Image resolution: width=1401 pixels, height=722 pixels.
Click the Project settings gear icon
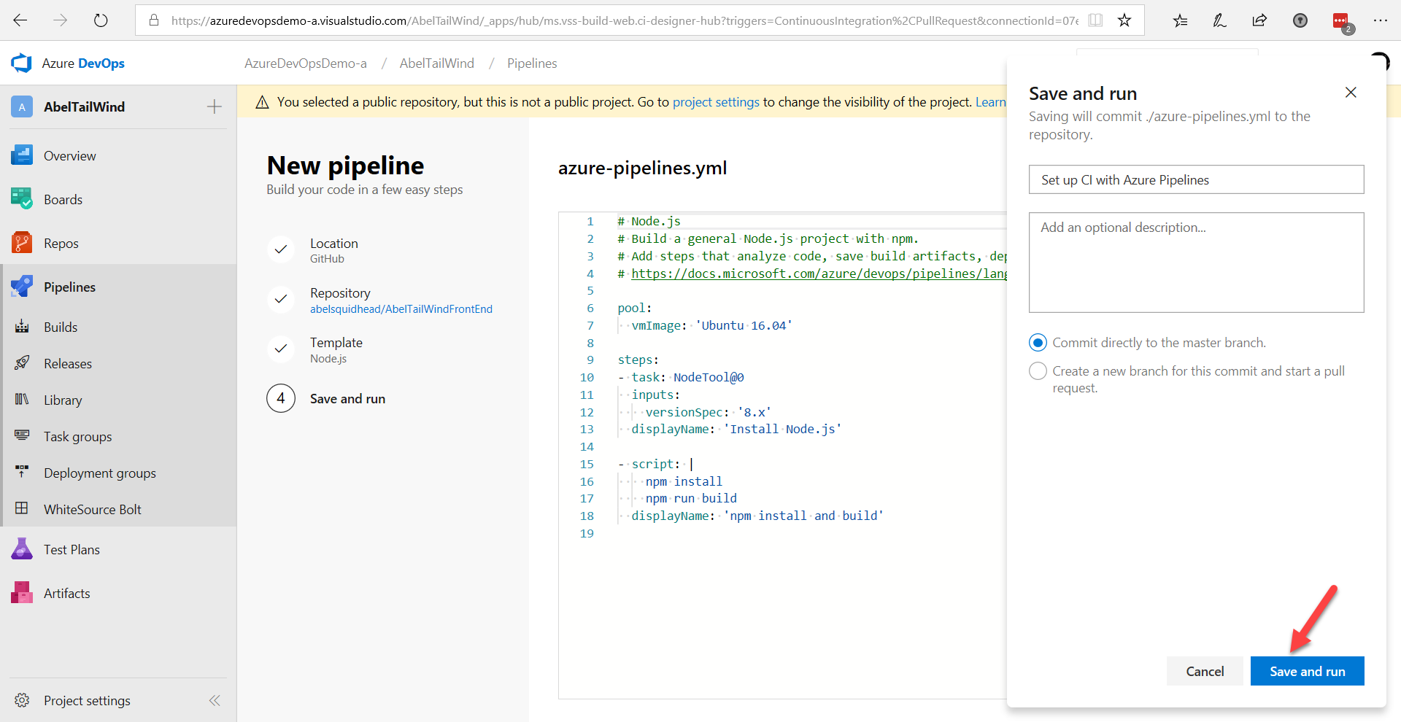click(x=22, y=700)
